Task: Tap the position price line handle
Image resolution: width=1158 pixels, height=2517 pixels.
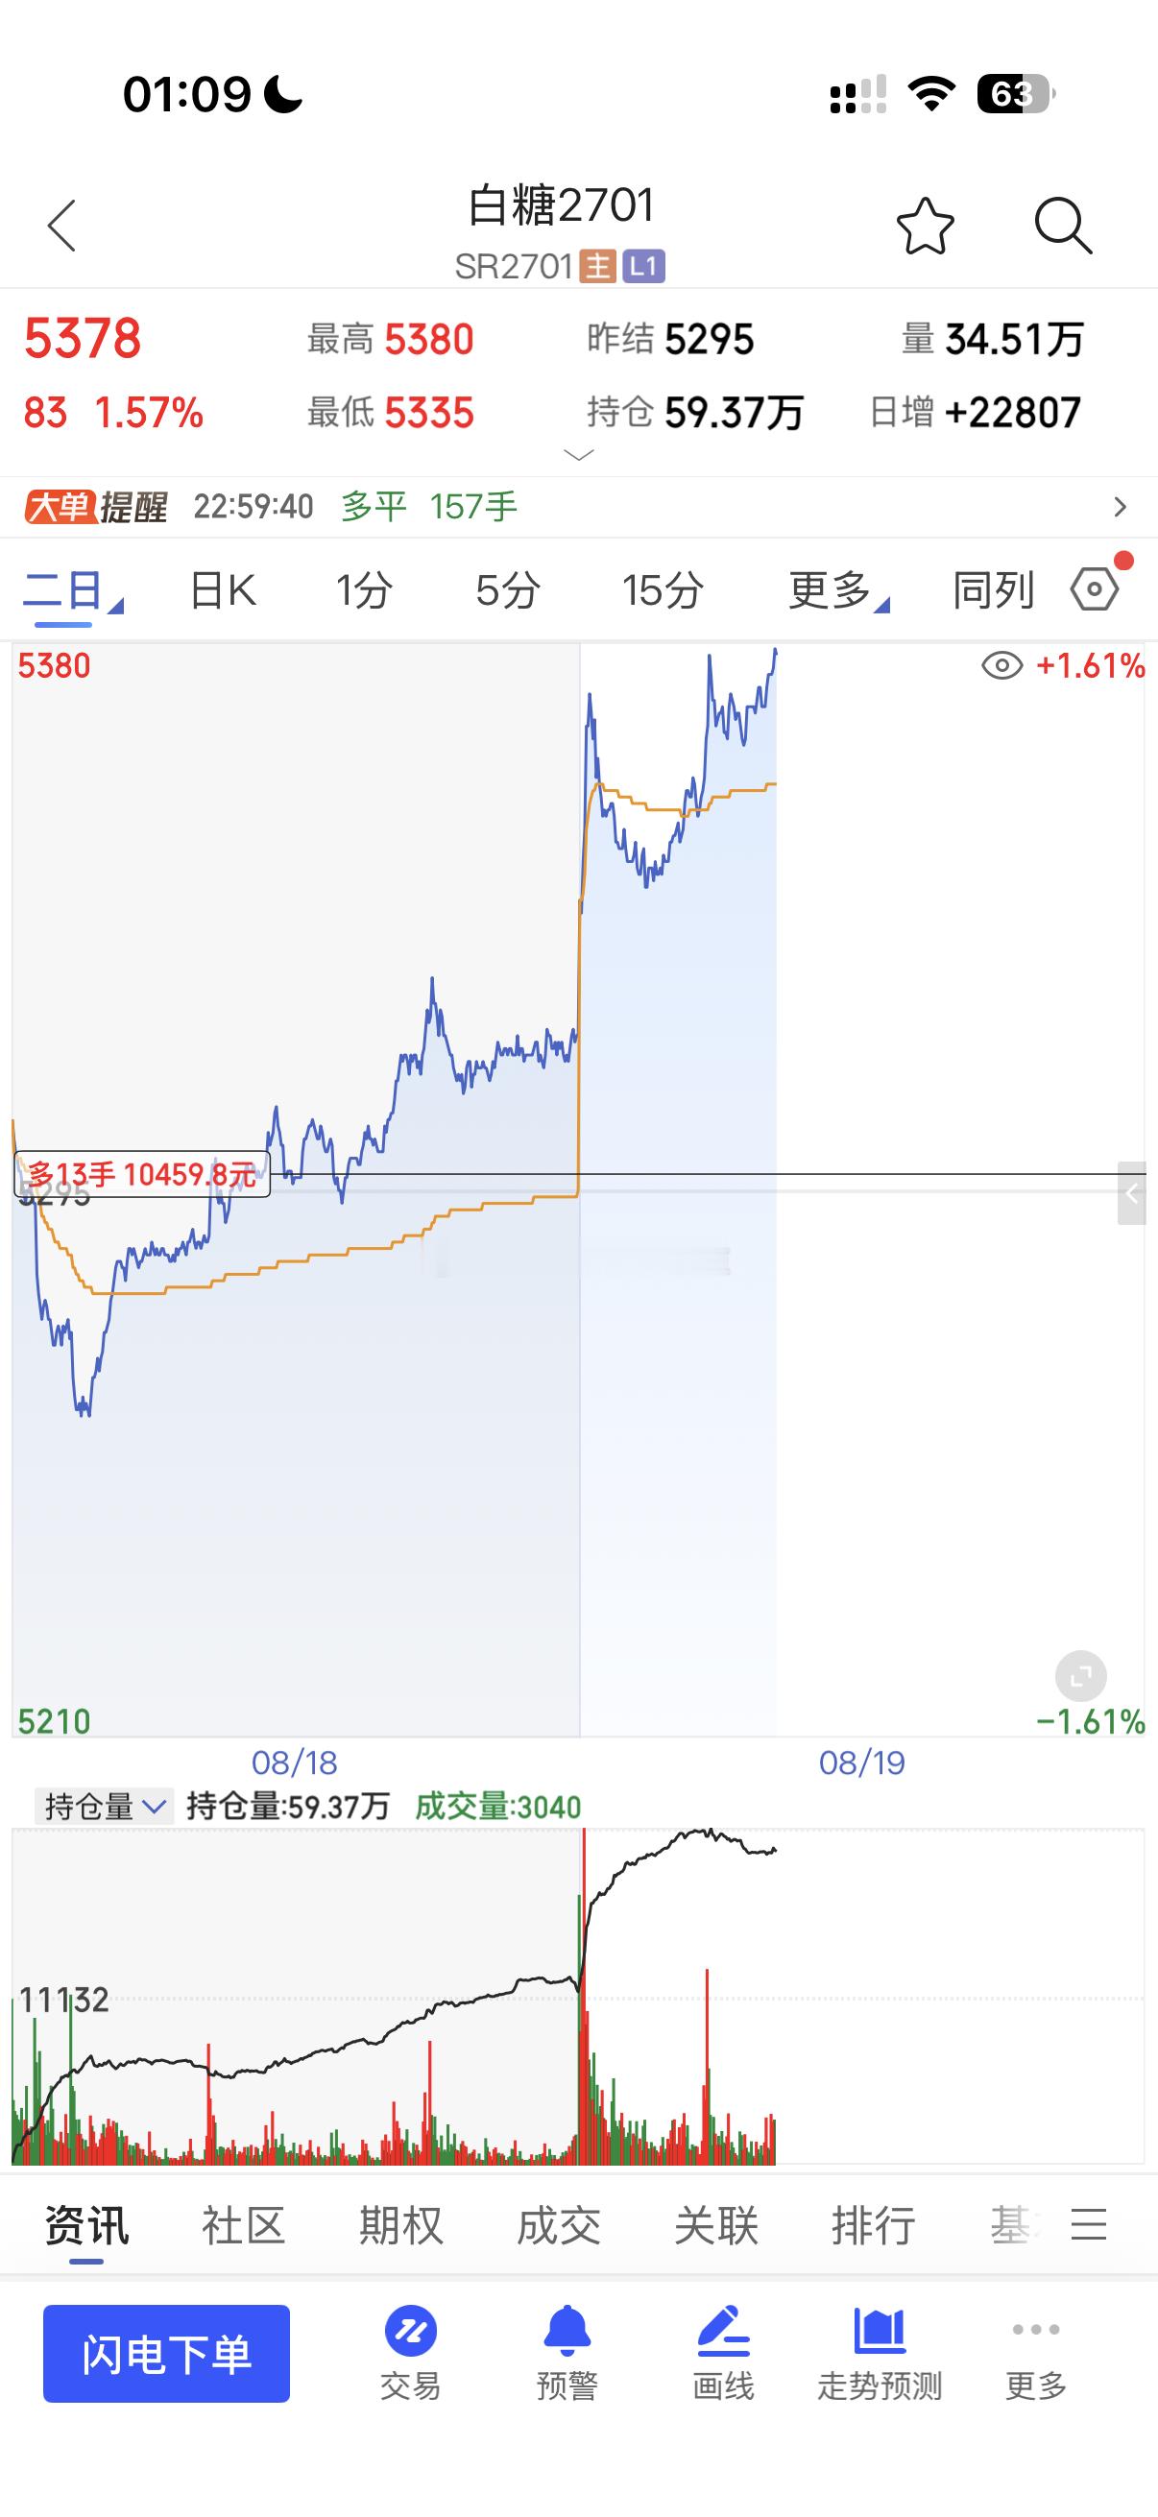Action: [x=1132, y=1193]
